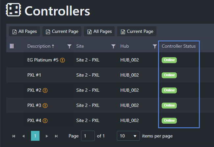The image size is (214, 147).
Task: Select page 1 in the pager
Action: (x=35, y=136)
